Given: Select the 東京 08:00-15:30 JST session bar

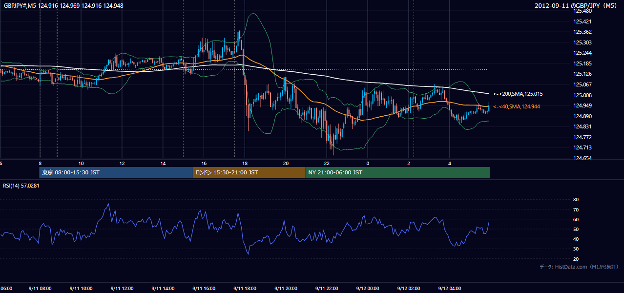Looking at the screenshot, I should click(x=116, y=172).
